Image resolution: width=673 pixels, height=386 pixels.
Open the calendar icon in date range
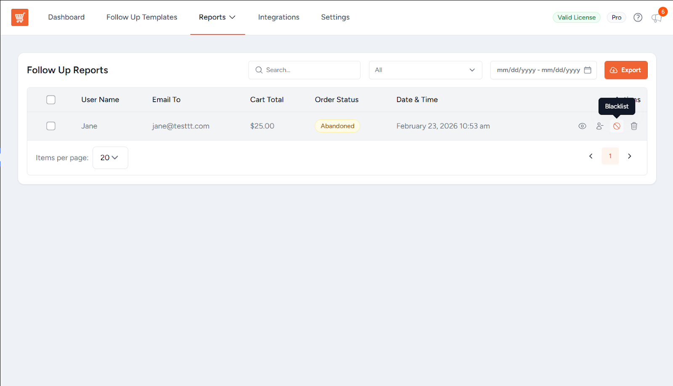(588, 70)
